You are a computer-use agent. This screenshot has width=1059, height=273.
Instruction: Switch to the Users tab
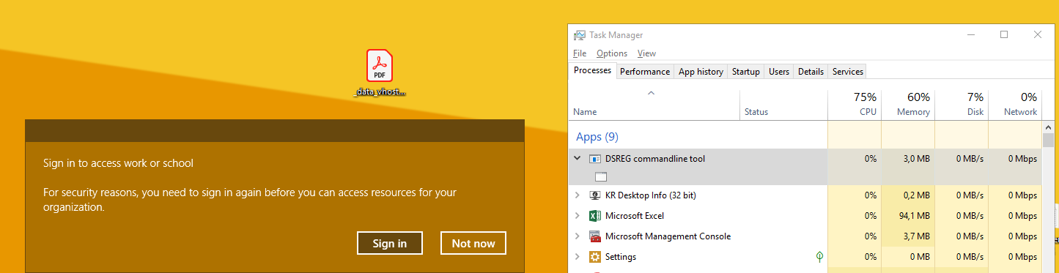pyautogui.click(x=779, y=72)
